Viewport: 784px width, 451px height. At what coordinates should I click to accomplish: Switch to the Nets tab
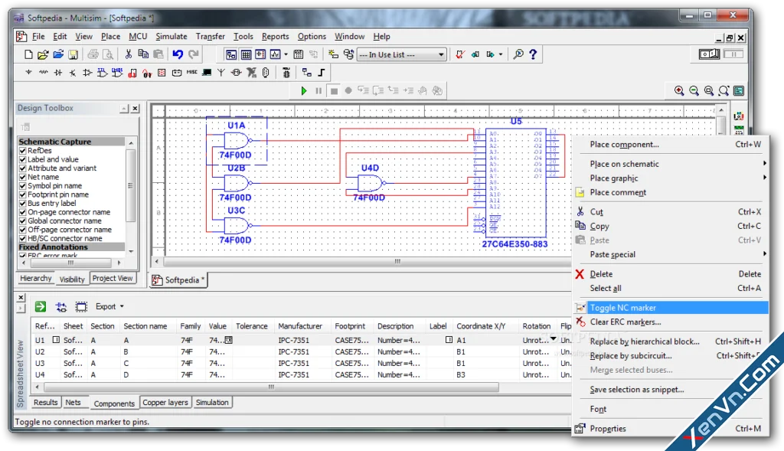(73, 403)
